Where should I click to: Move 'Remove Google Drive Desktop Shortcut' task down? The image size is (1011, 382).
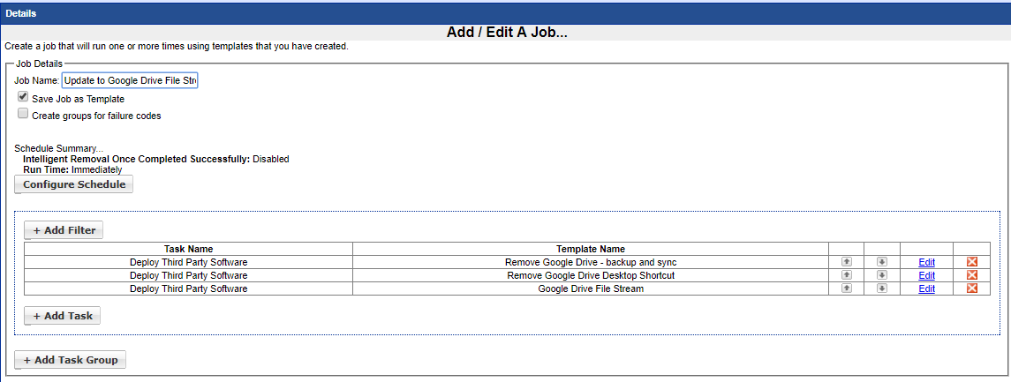point(881,275)
